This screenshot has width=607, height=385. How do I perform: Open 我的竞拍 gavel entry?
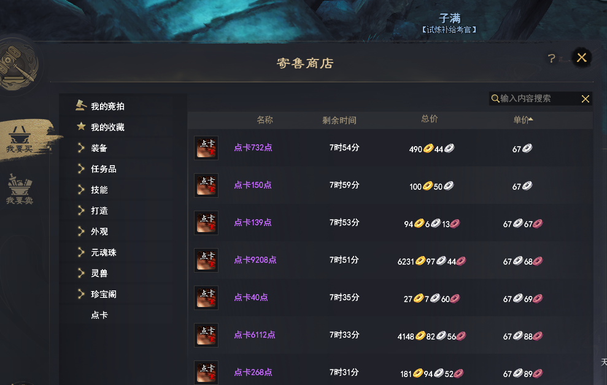100,106
